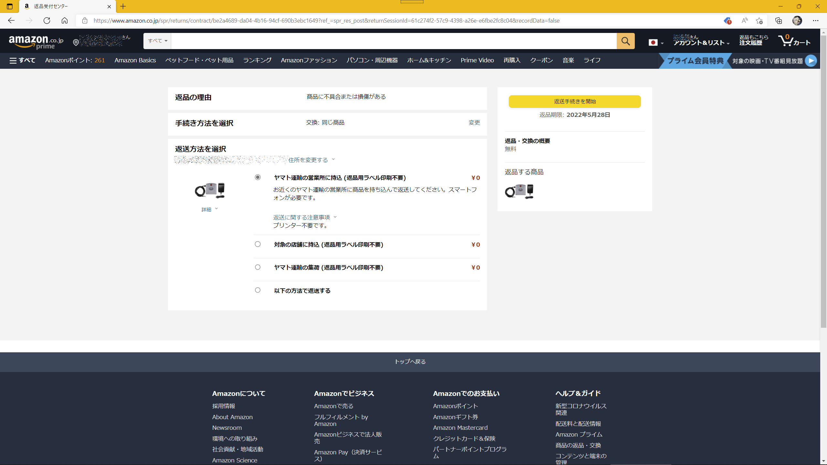The image size is (827, 465).
Task: Click the browser forward arrow
Action: (29, 21)
